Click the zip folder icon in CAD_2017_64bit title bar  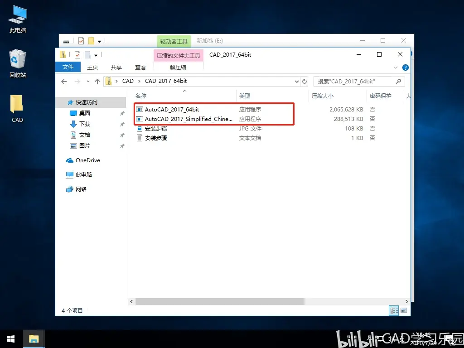click(63, 54)
